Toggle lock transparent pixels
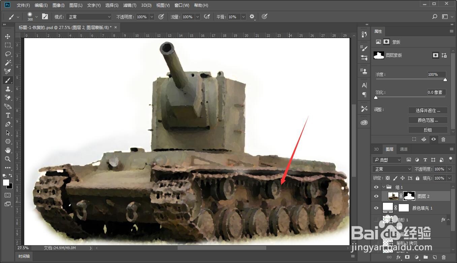Screen dimensions: 457x263 pos(388,178)
